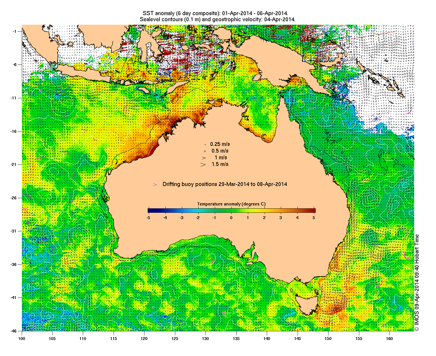The image size is (436, 356).
Task: Click the 1 m/s velocity legend label
Action: coord(221,158)
